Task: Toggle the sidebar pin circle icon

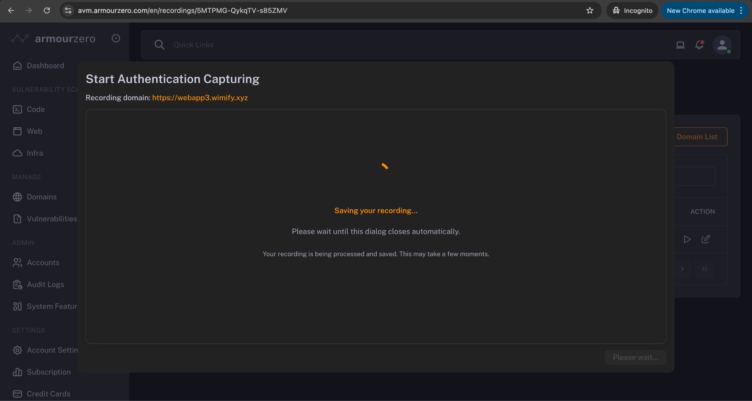Action: click(116, 39)
